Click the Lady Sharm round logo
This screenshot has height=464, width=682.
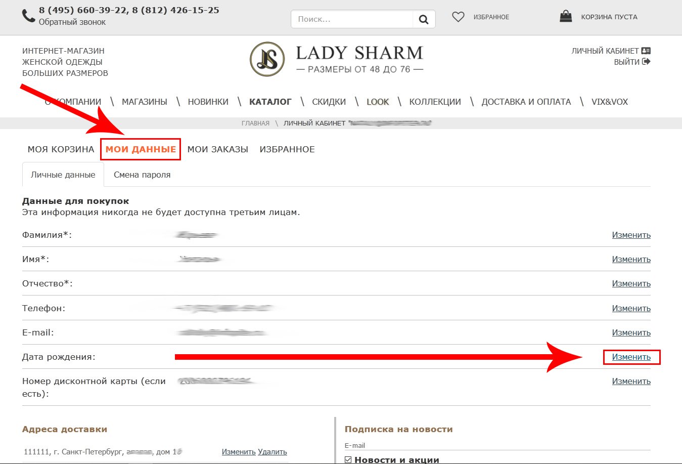click(267, 59)
